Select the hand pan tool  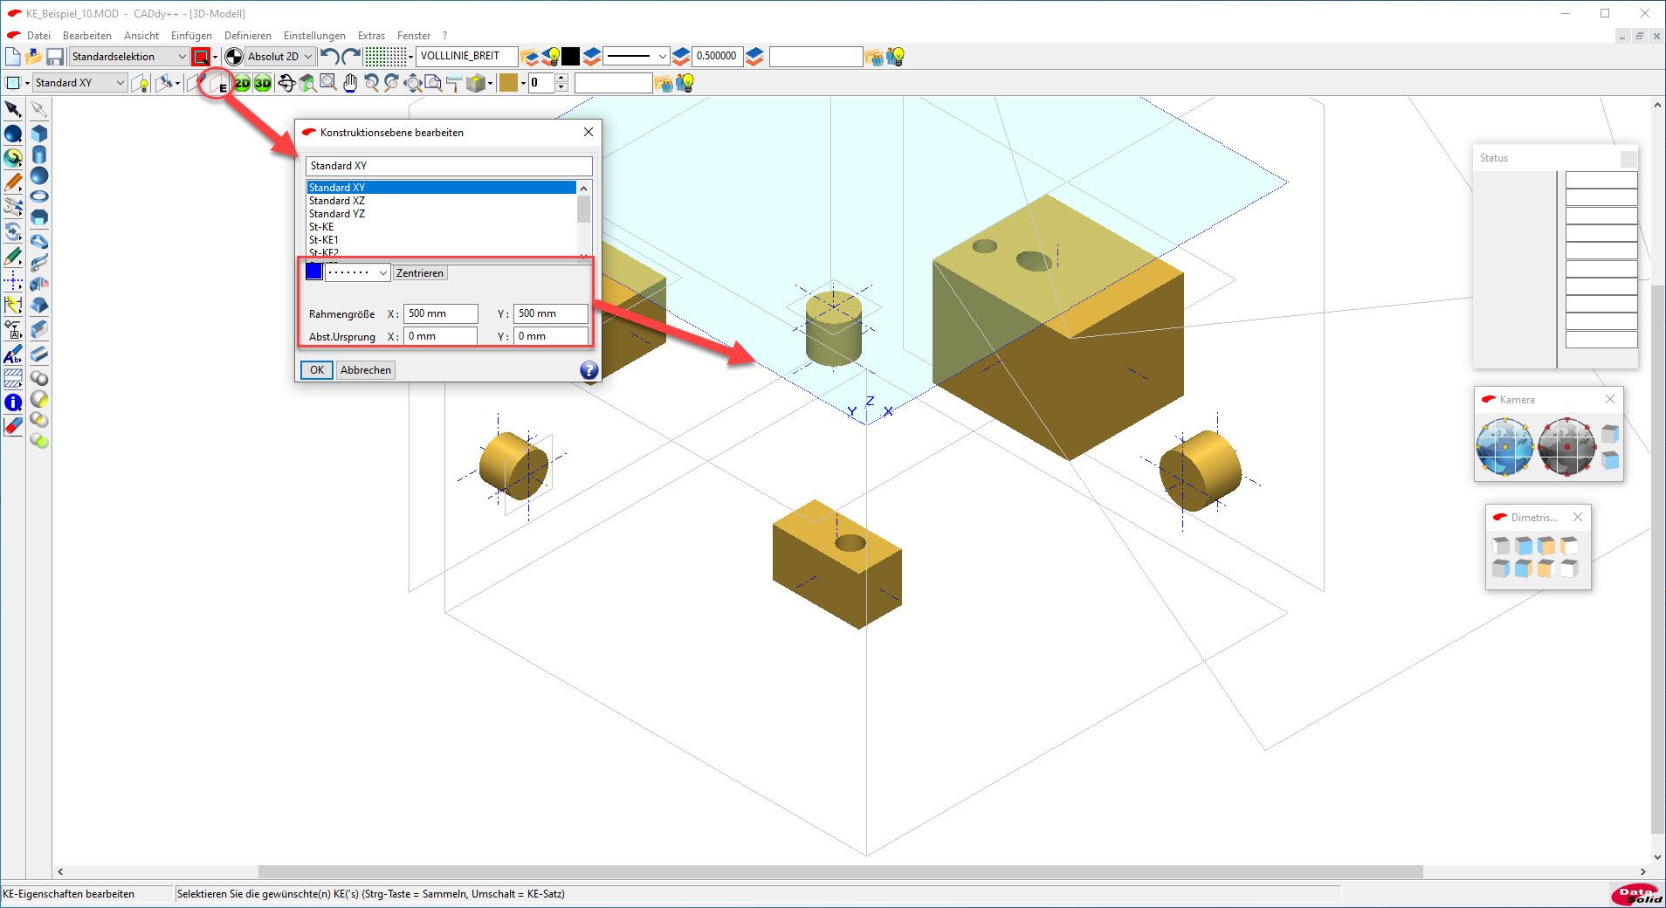coord(350,83)
